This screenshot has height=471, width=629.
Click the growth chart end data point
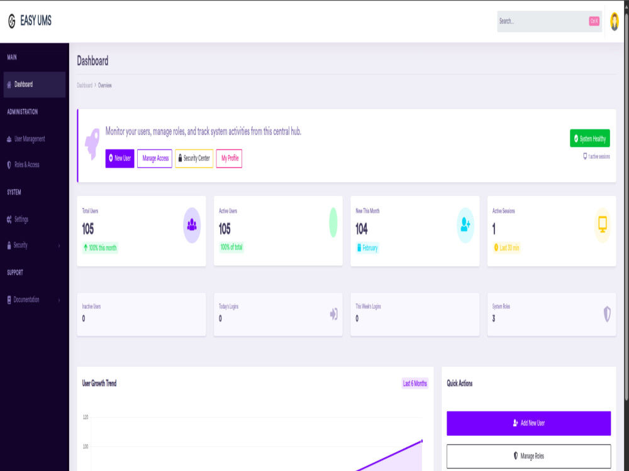coord(421,441)
